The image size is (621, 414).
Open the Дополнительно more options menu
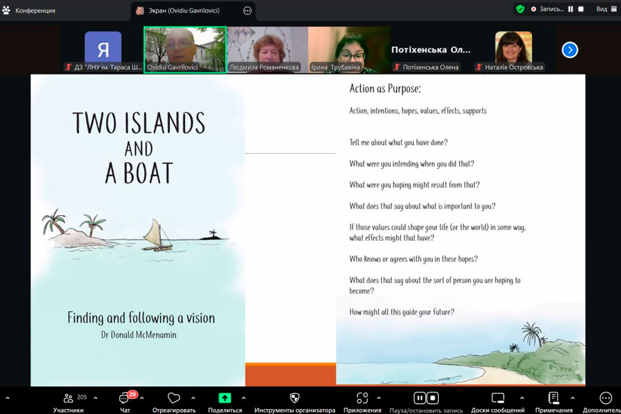606,397
